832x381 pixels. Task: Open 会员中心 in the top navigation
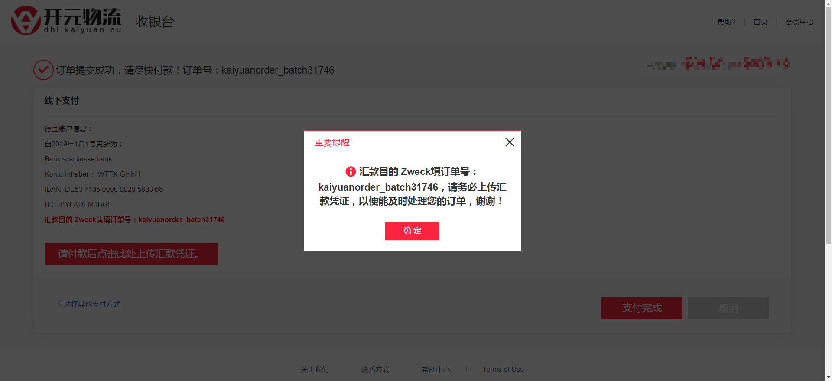[799, 22]
